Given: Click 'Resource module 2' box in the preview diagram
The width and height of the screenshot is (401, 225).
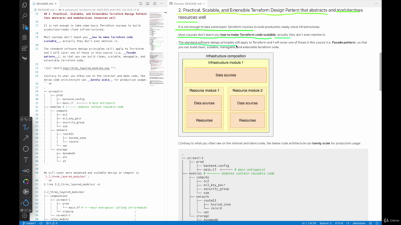Looking at the screenshot, I should click(x=247, y=108).
